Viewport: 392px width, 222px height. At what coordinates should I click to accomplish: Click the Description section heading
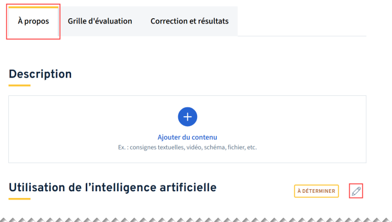point(40,74)
